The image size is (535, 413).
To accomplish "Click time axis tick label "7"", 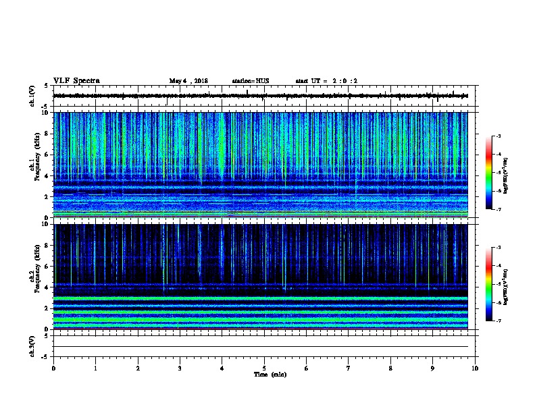I will (349, 368).
